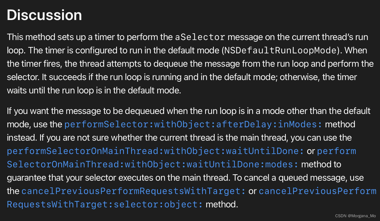Open the RequestsWithTarget:selector:object: link
This screenshot has height=221, width=380.
pos(105,204)
